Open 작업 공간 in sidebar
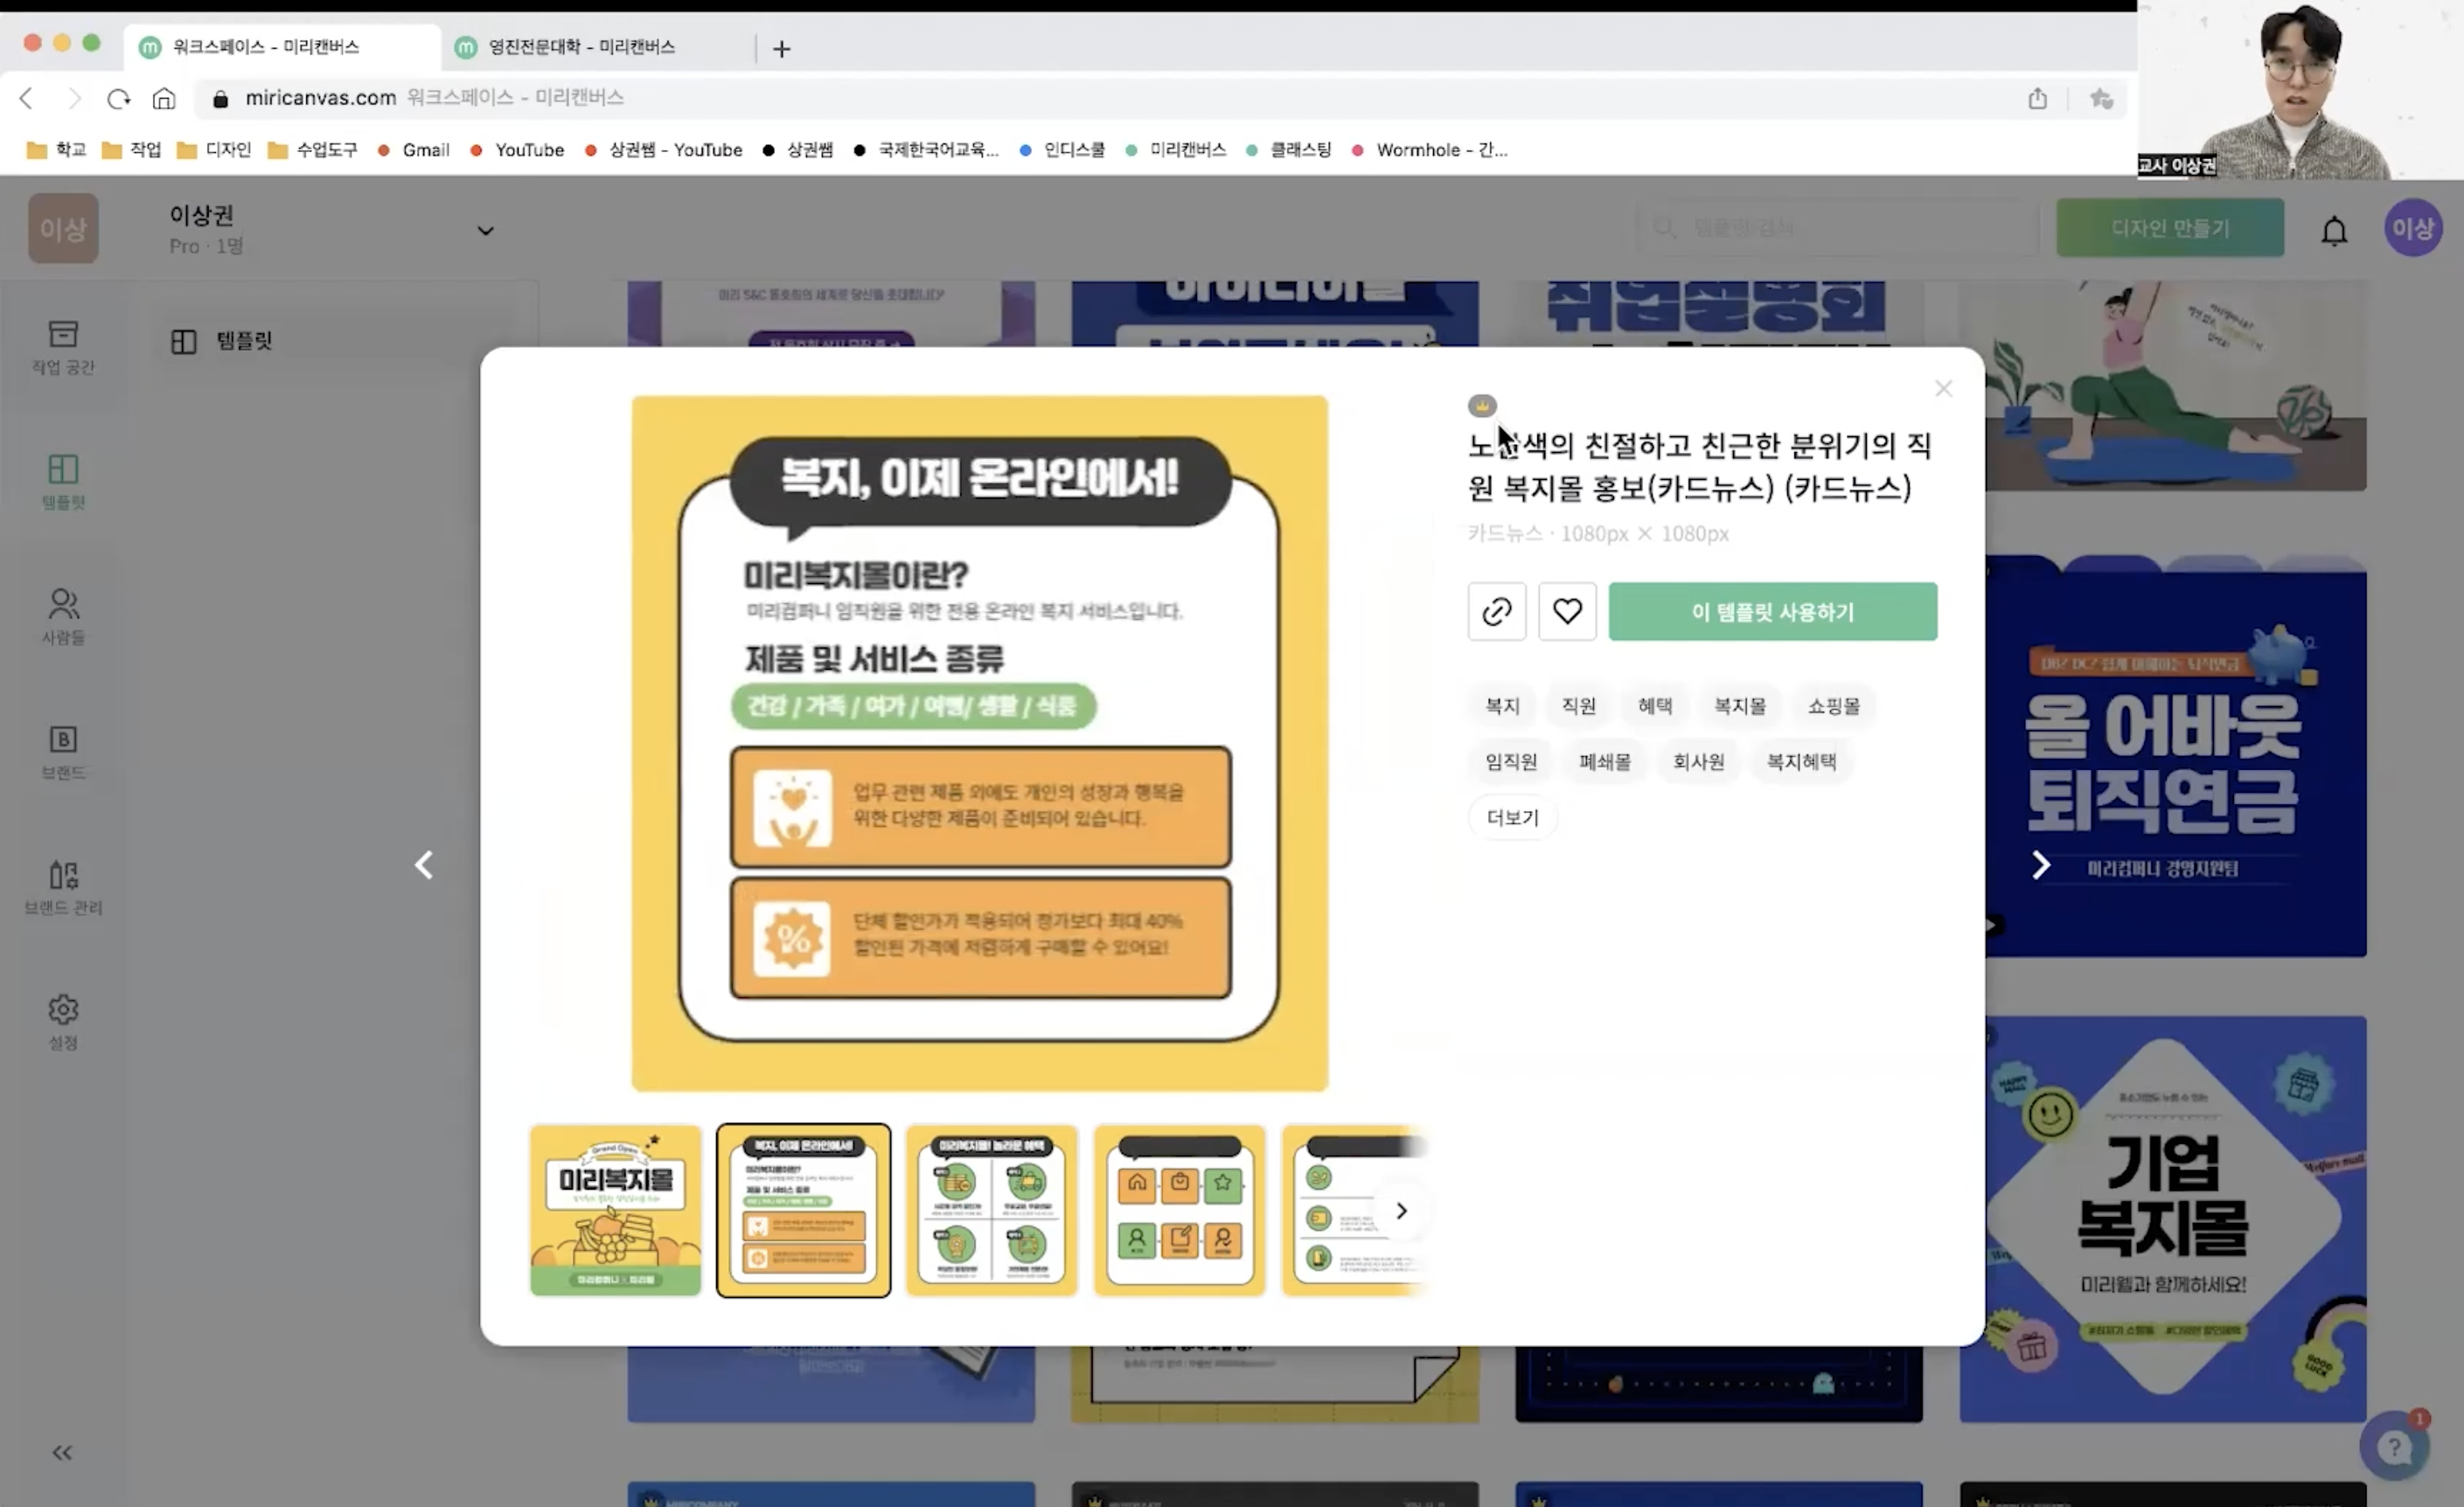Viewport: 2464px width, 1507px height. pyautogui.click(x=63, y=347)
